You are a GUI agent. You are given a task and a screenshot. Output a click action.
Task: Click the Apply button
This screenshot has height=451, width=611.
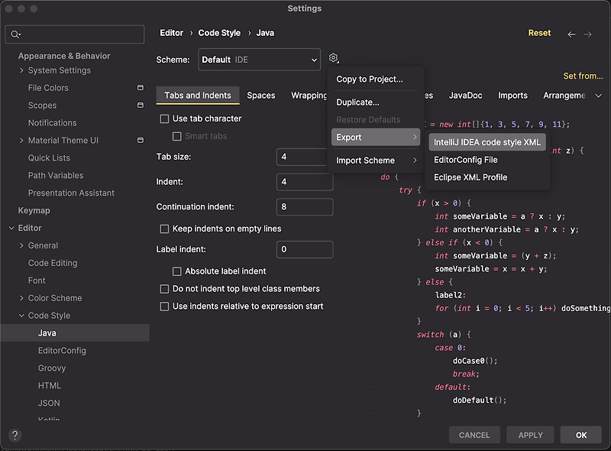pos(529,434)
